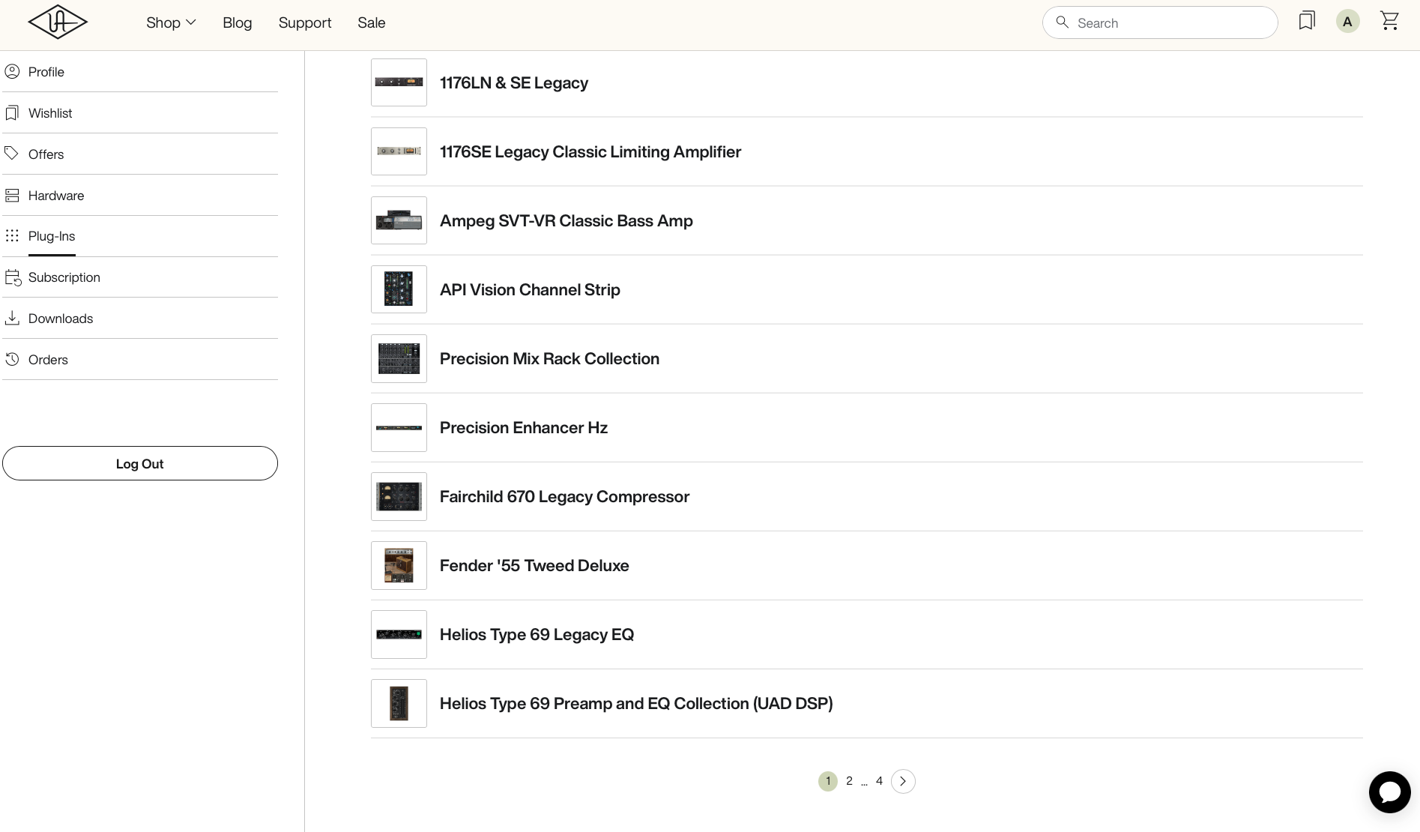Open the shopping cart

1389,21
